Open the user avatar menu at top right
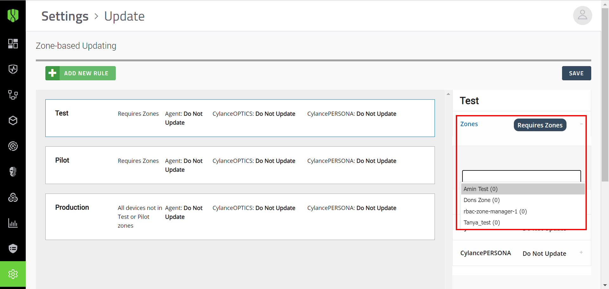 tap(582, 15)
